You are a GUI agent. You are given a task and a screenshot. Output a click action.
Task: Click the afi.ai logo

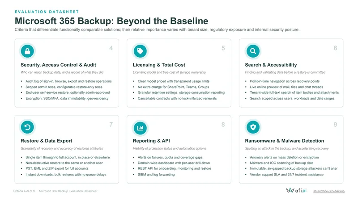296,190
